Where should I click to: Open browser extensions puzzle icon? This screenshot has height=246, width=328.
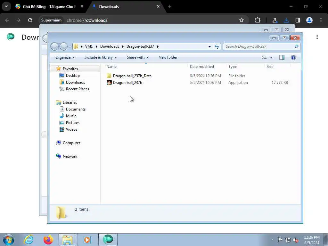click(258, 20)
